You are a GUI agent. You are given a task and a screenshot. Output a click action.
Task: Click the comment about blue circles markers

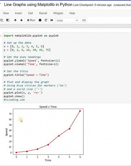tap(35, 86)
